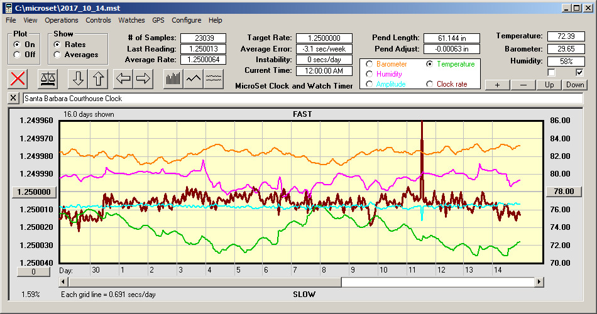
Task: Select the Temperature radio button
Action: [x=429, y=64]
